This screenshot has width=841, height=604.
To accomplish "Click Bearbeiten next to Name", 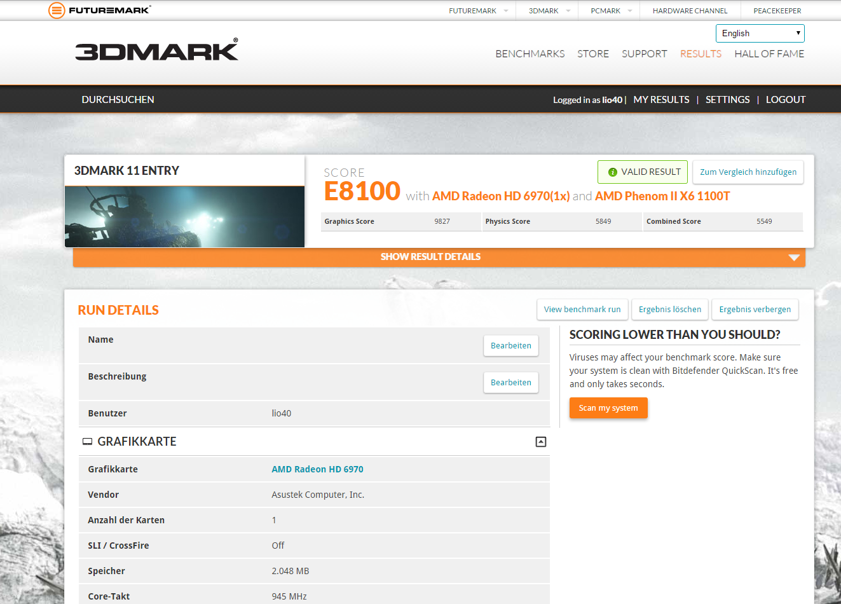I will (x=511, y=346).
